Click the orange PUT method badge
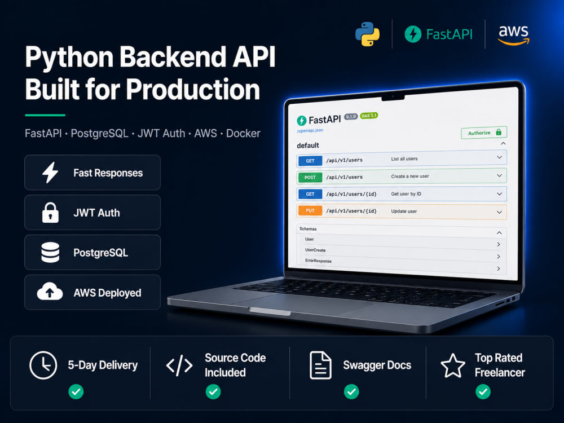Image resolution: width=564 pixels, height=423 pixels. [310, 210]
